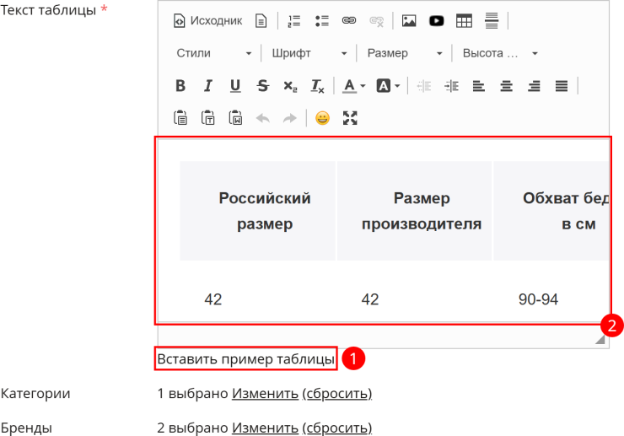This screenshot has width=624, height=436.
Task: Click 'Изменить' link for Бренды
Action: (x=265, y=428)
